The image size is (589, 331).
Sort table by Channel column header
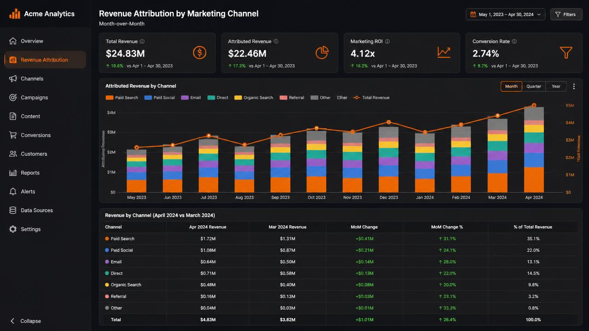point(113,227)
